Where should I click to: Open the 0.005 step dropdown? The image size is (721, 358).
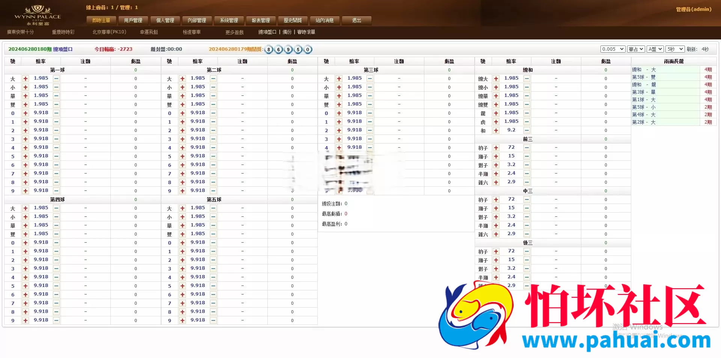coord(612,49)
